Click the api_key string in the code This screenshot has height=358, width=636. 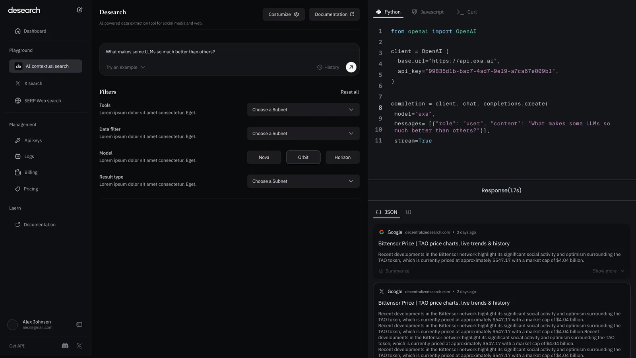point(490,71)
